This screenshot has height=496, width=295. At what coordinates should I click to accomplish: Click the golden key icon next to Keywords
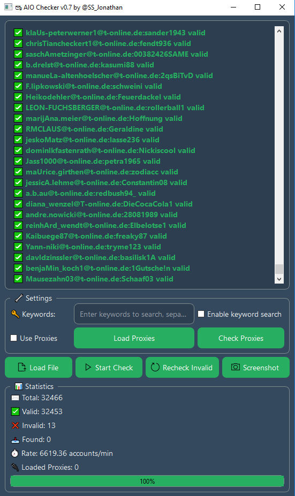[15, 314]
